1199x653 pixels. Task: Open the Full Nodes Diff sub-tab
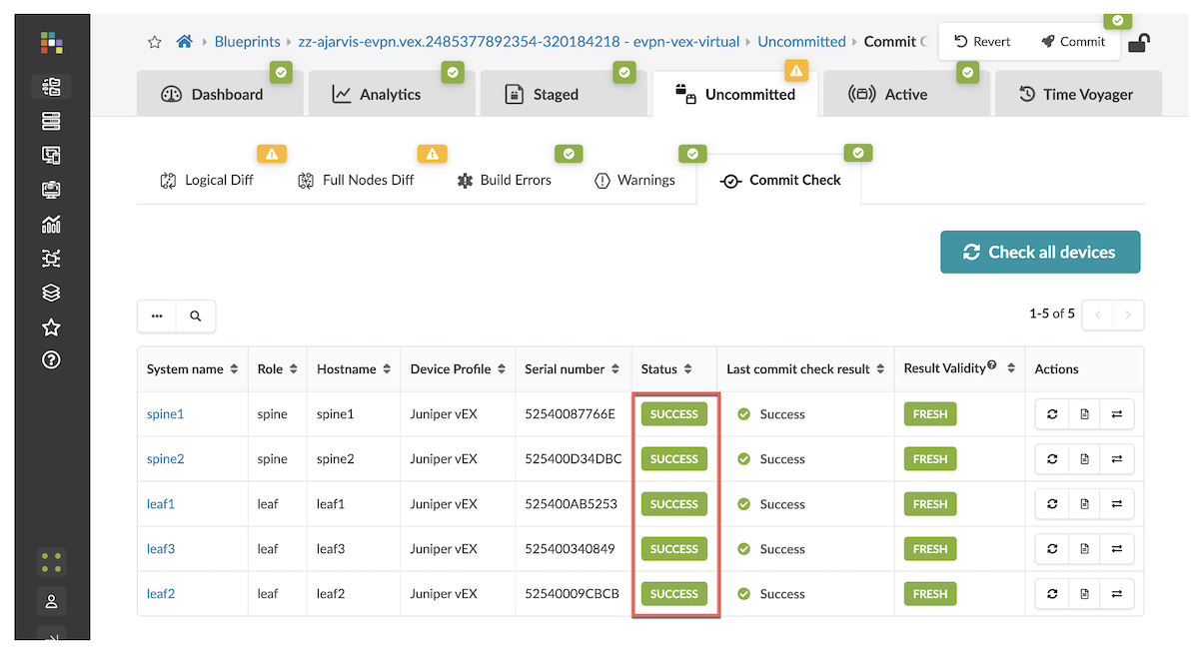(x=356, y=181)
